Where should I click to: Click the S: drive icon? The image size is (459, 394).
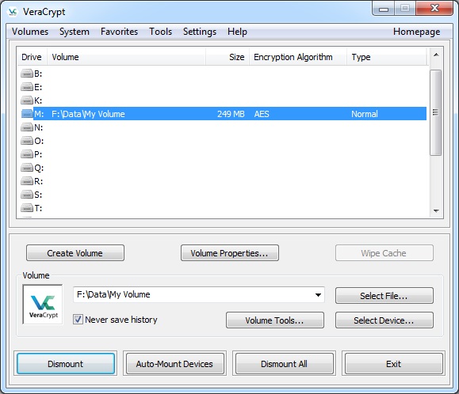[x=27, y=195]
